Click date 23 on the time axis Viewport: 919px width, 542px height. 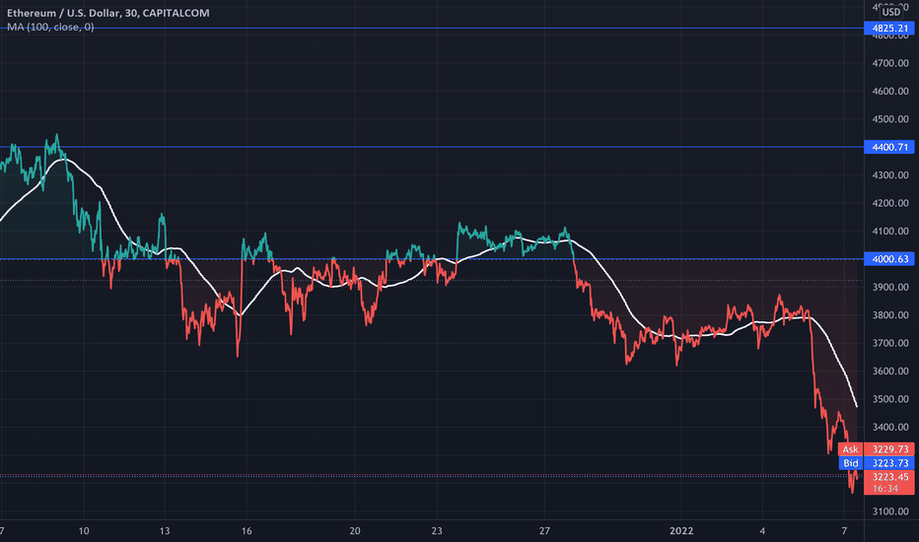pos(437,531)
